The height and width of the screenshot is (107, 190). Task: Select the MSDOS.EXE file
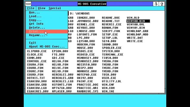(x=85, y=51)
